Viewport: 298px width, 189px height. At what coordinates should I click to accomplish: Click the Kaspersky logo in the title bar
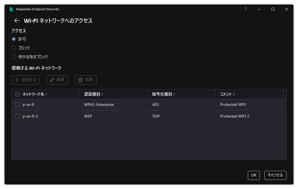(x=11, y=9)
